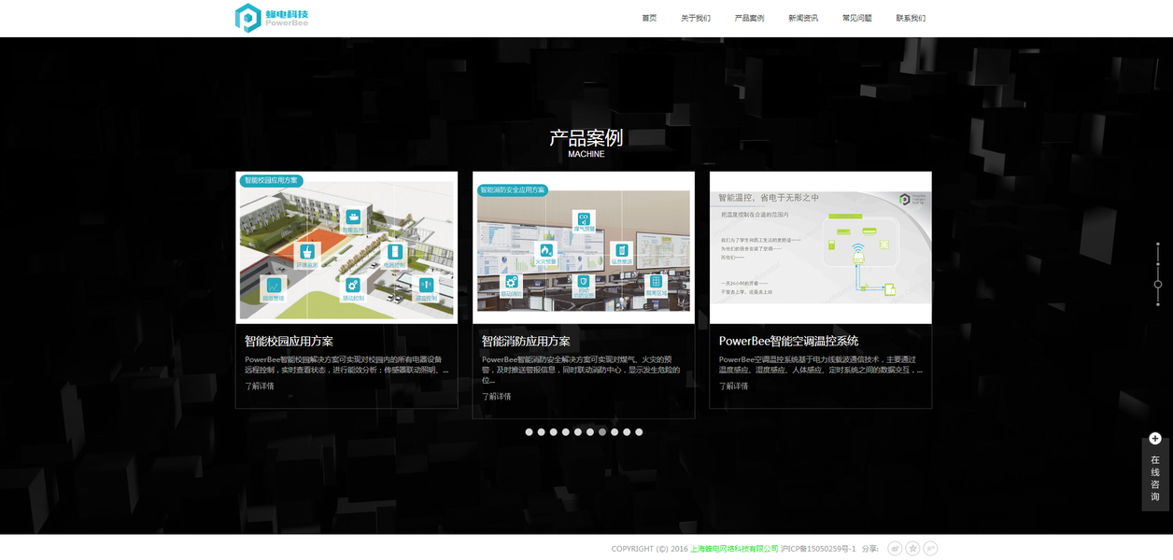Open the 关于我们 menu item
Image resolution: width=1173 pixels, height=560 pixels.
pyautogui.click(x=696, y=18)
